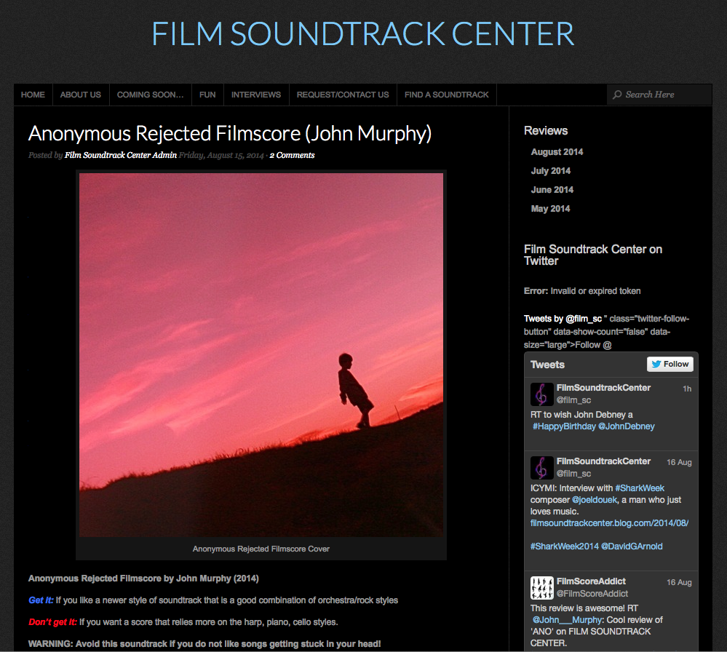Click 'Error: Invalid or expired token' text
This screenshot has height=652, width=727.
click(582, 291)
